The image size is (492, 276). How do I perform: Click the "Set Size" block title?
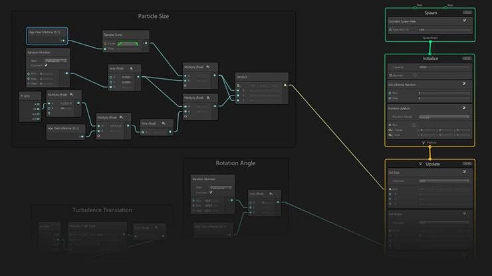click(x=394, y=172)
